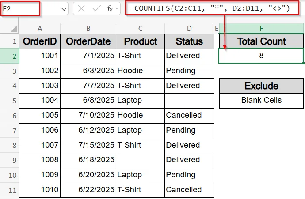The height and width of the screenshot is (199, 305).
Task: Select the date cell 6/3/2025
Action: pyautogui.click(x=88, y=71)
